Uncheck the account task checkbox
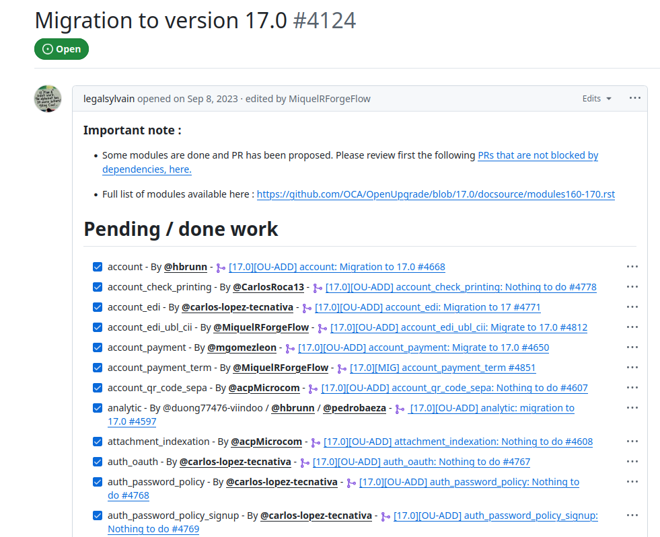Screen dimensions: 660x537 98,267
